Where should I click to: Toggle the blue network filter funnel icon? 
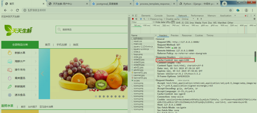point(141,19)
